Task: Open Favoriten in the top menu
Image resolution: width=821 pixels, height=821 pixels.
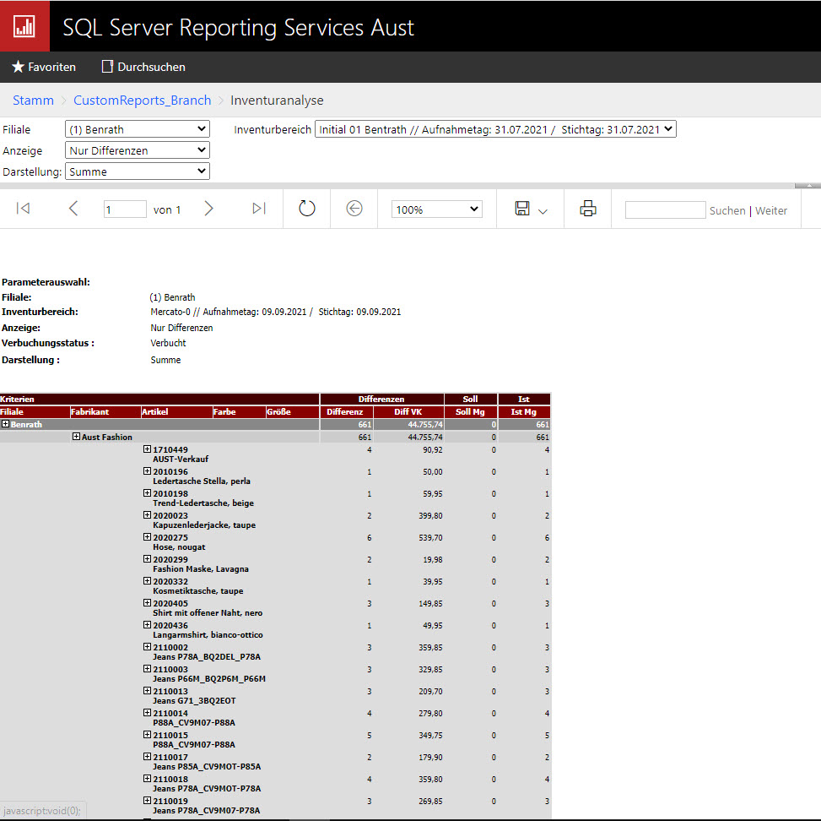Action: (44, 67)
